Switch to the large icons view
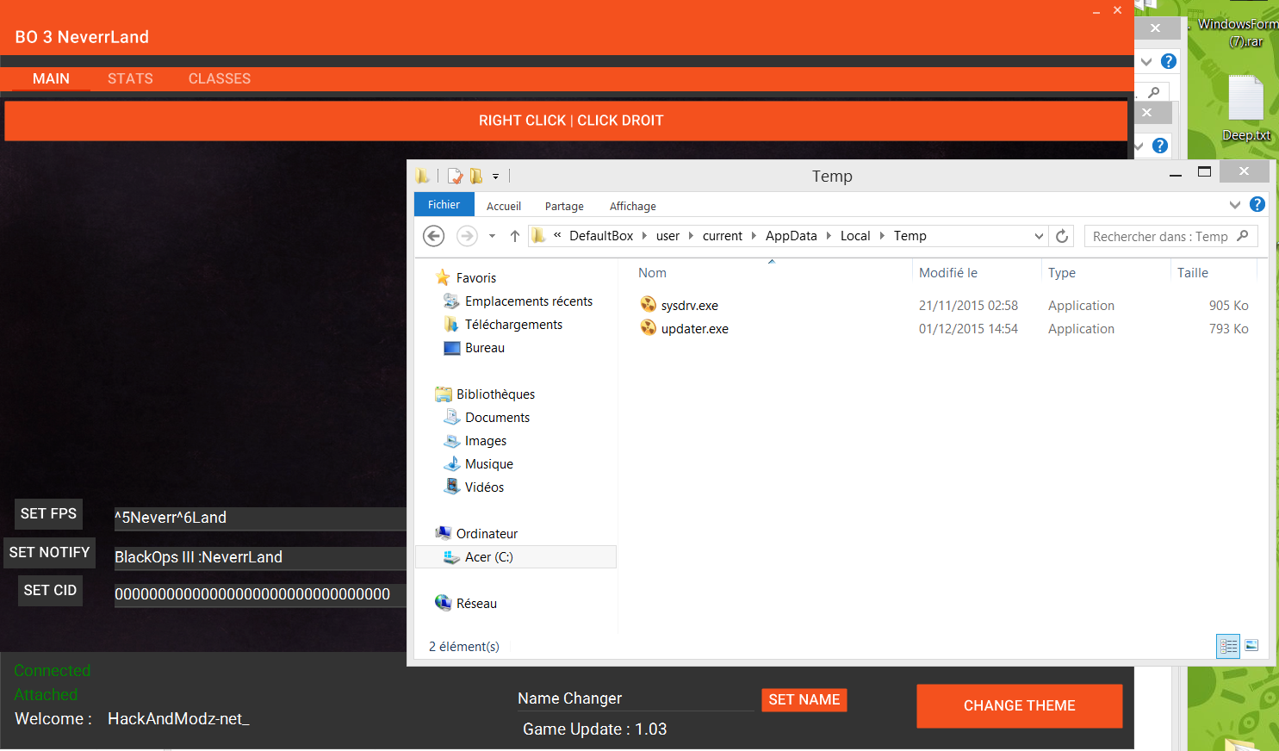 tap(1251, 646)
